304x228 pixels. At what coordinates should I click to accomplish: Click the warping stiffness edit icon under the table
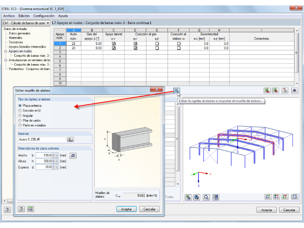coord(176,90)
